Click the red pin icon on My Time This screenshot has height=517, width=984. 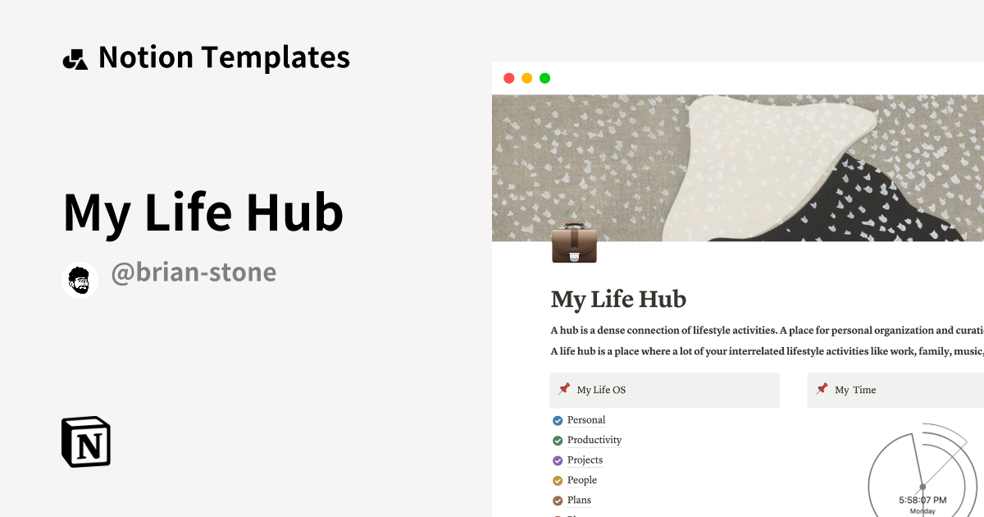(822, 389)
